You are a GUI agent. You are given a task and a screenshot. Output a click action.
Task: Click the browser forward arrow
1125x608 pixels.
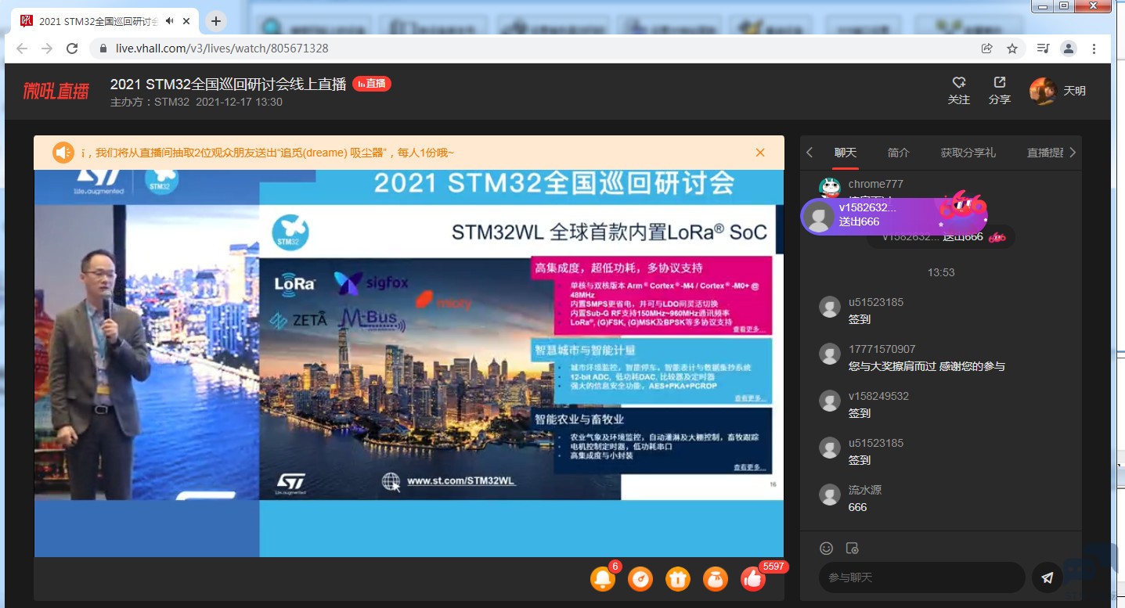[47, 49]
